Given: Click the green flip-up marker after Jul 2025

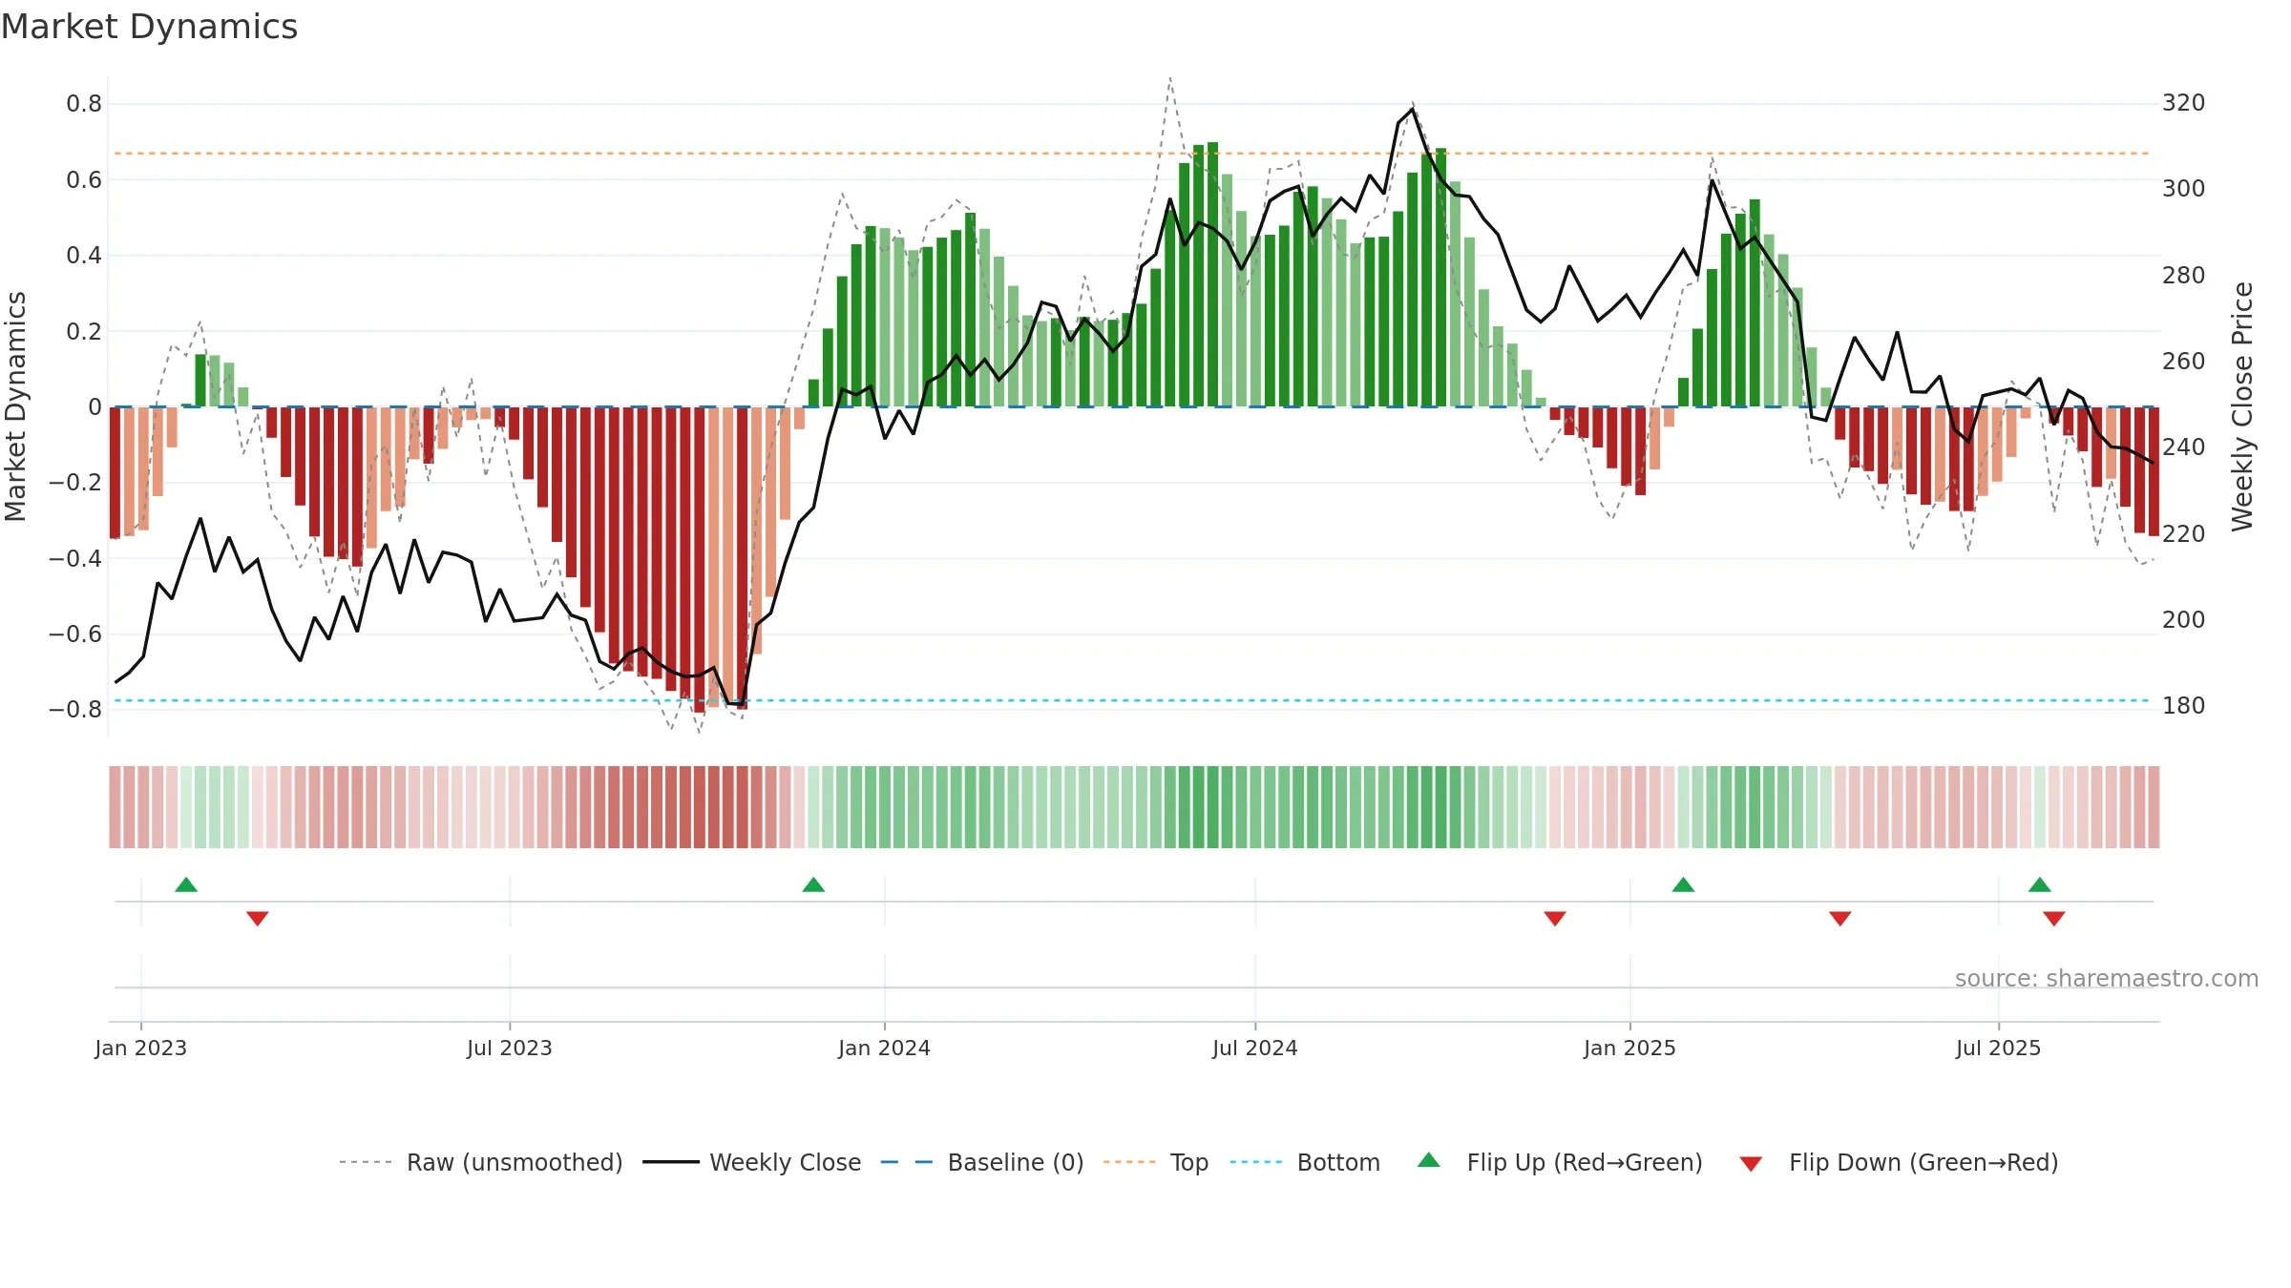Looking at the screenshot, I should [2040, 885].
